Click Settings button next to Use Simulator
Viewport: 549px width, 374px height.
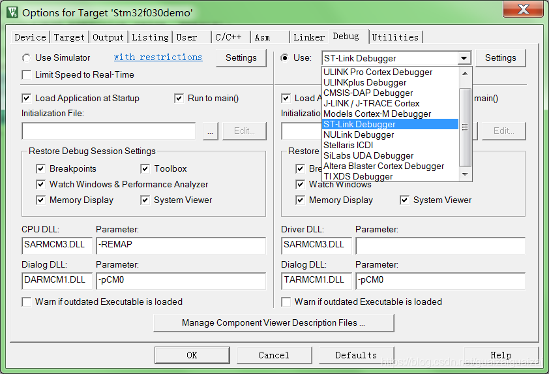[241, 58]
